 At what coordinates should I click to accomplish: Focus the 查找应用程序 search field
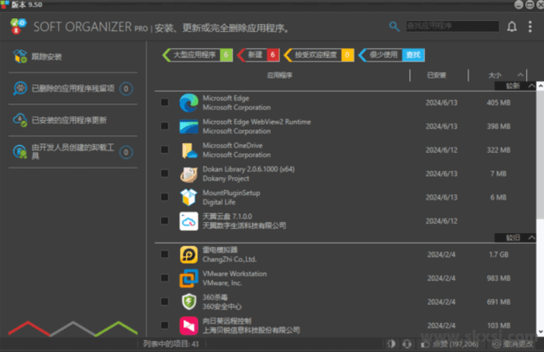point(451,26)
